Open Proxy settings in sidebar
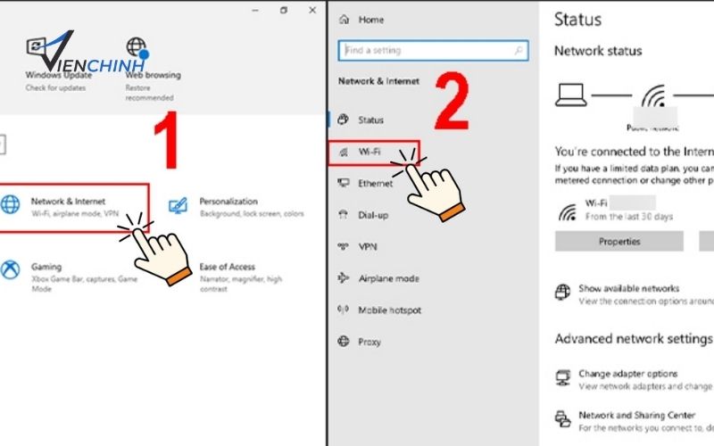 [x=359, y=342]
